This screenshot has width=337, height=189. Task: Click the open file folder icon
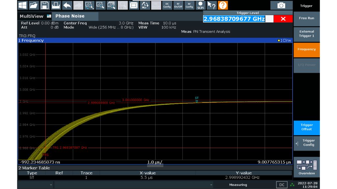coord(34,5)
